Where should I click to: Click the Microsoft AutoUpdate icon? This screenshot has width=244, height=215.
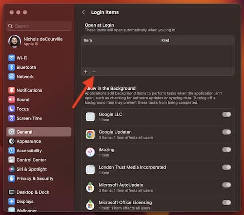click(x=90, y=187)
